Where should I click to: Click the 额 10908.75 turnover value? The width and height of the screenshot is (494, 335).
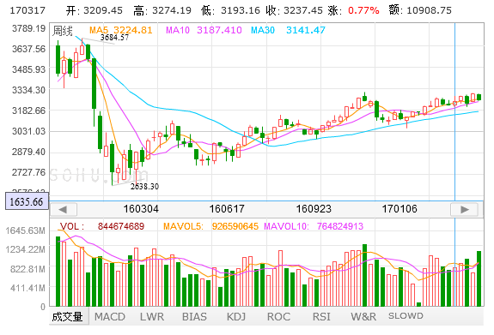(420, 10)
